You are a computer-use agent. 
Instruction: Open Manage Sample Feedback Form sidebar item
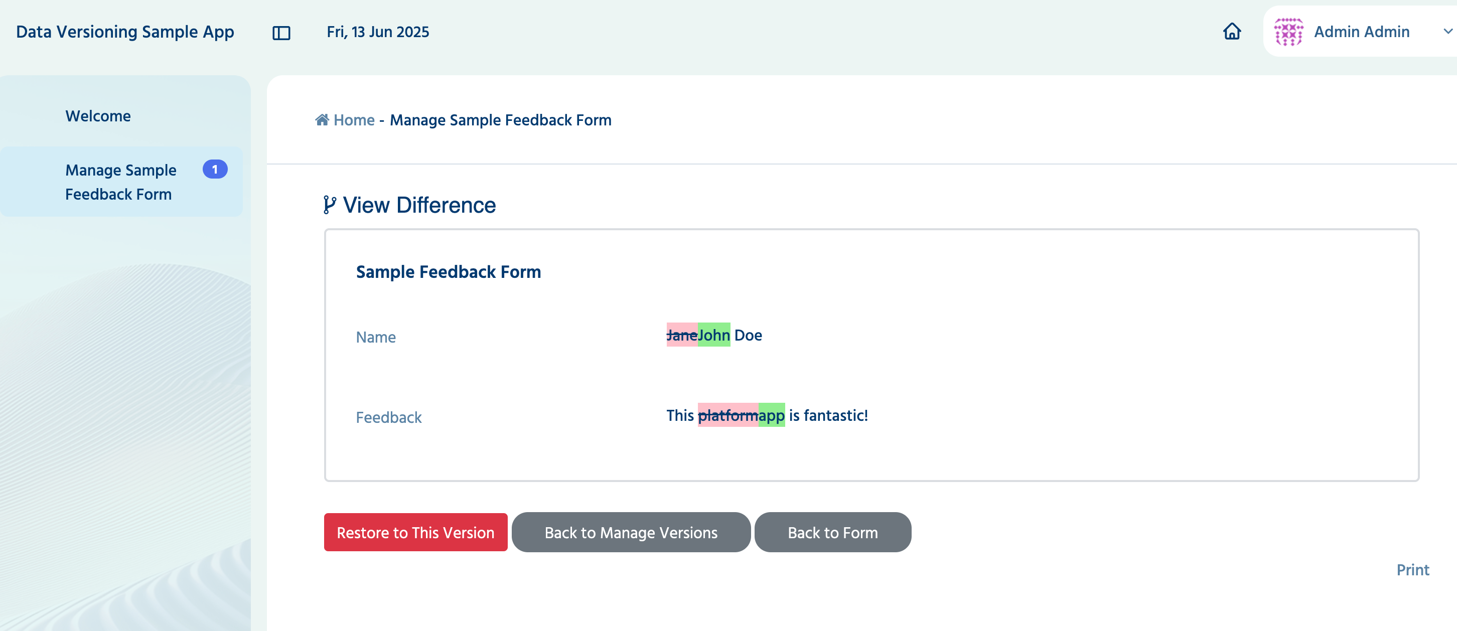point(121,182)
